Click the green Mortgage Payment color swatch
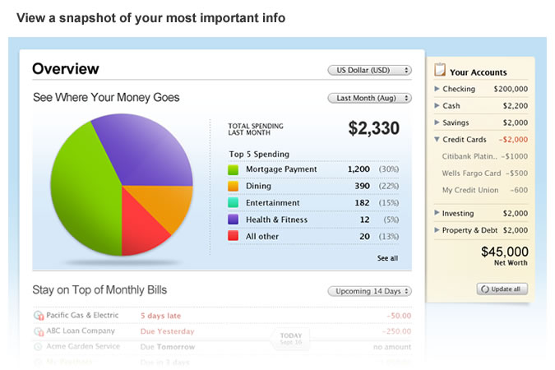Viewport: 555px width, 370px height. tap(233, 169)
